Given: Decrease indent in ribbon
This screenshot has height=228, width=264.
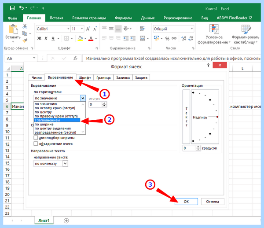Looking at the screenshot, I should [x=126, y=38].
